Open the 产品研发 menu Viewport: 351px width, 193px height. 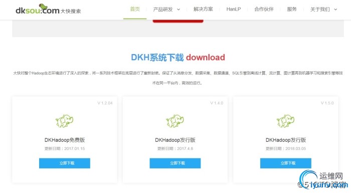click(x=163, y=10)
